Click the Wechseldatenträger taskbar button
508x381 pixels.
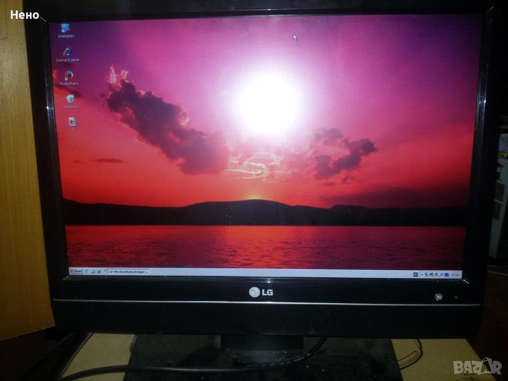pos(128,272)
